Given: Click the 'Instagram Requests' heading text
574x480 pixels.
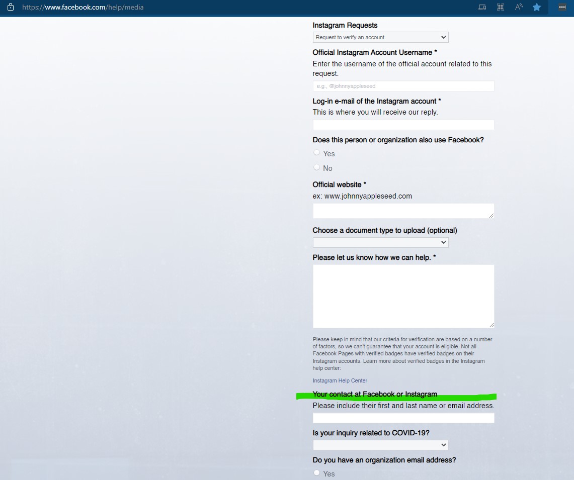Looking at the screenshot, I should (345, 25).
